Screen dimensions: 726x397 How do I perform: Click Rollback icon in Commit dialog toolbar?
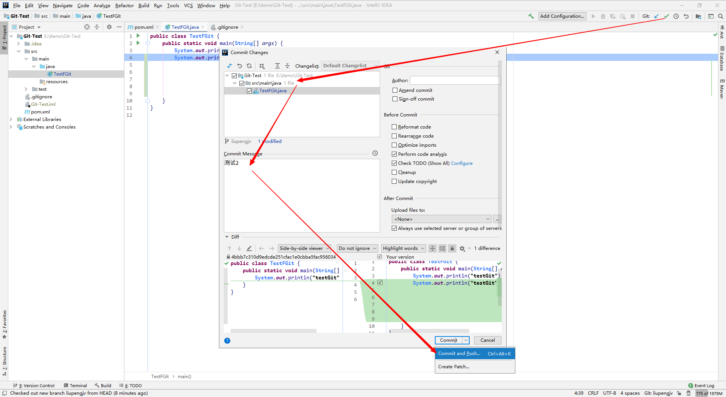239,66
